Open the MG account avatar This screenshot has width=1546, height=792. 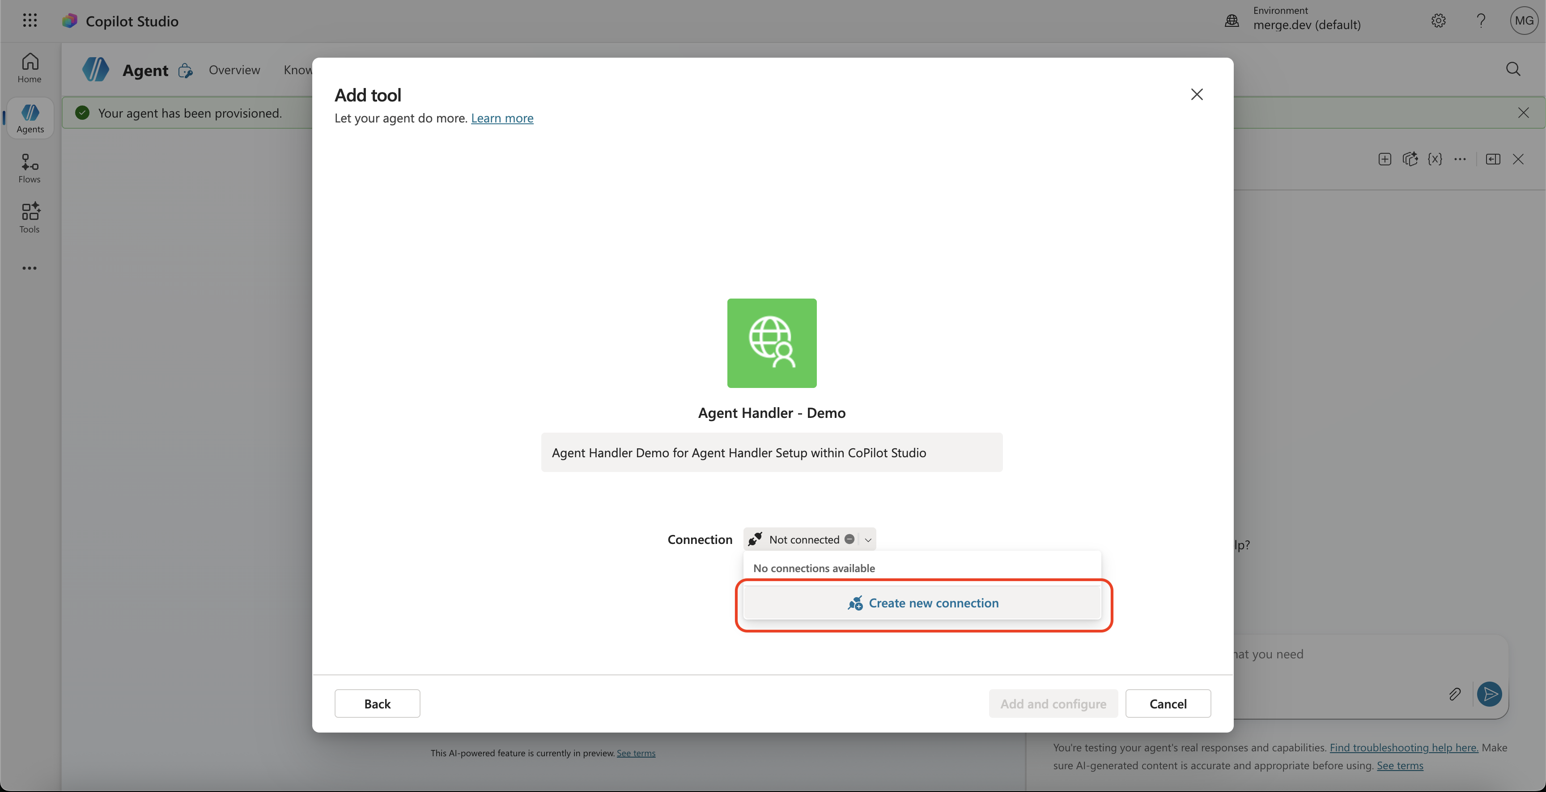pos(1524,21)
